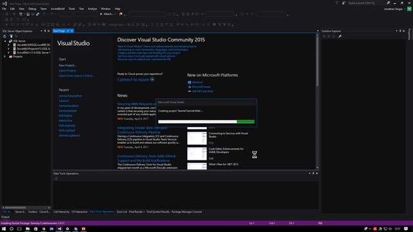Open the IncrediBuild menu
413x232 pixels.
57,8
